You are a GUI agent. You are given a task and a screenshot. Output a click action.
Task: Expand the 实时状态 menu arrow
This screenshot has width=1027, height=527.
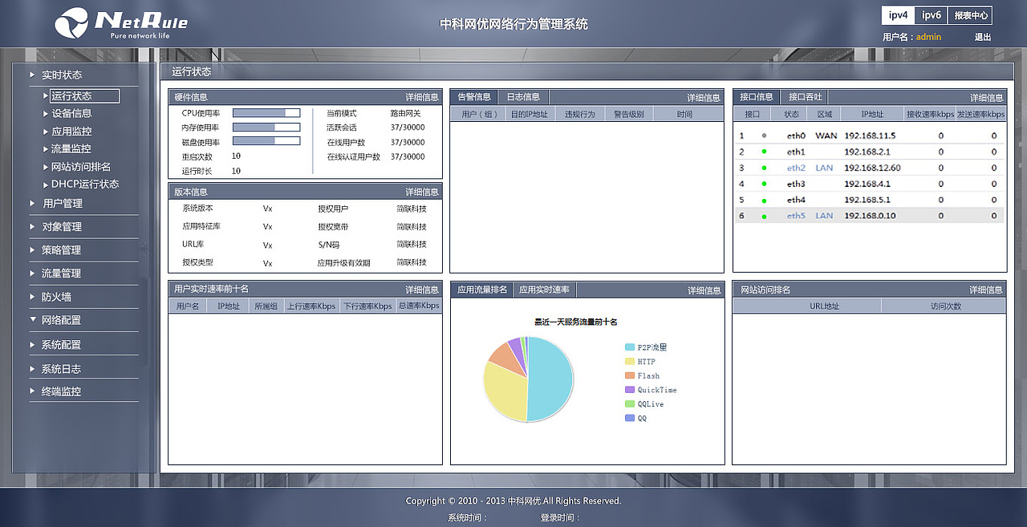click(x=32, y=75)
